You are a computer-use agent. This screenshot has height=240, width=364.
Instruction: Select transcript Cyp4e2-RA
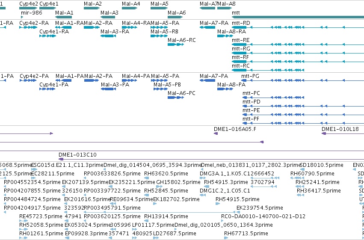(28, 27)
